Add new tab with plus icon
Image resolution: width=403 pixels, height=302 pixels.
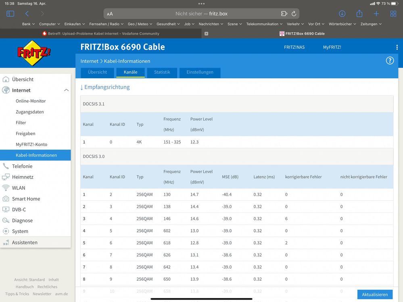point(376,14)
